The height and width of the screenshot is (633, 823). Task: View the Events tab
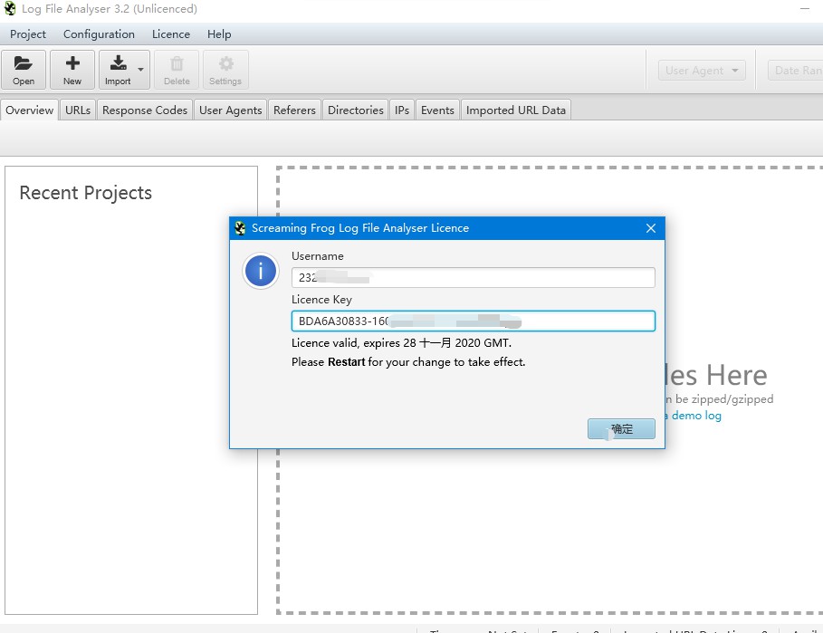437,110
